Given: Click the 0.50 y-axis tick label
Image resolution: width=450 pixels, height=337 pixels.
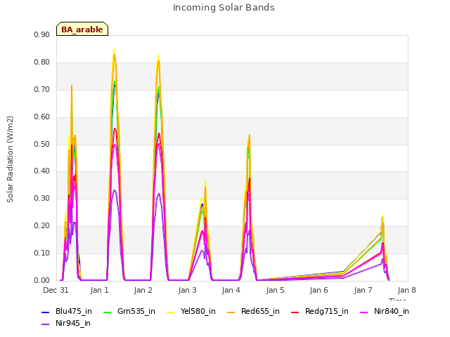Looking at the screenshot, I should [x=42, y=144].
